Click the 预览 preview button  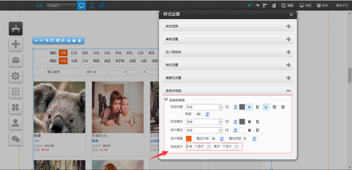(x=305, y=5)
